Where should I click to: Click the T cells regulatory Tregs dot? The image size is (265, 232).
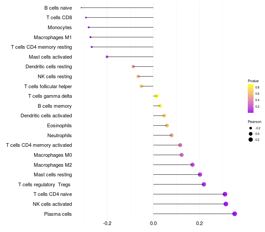point(204,184)
